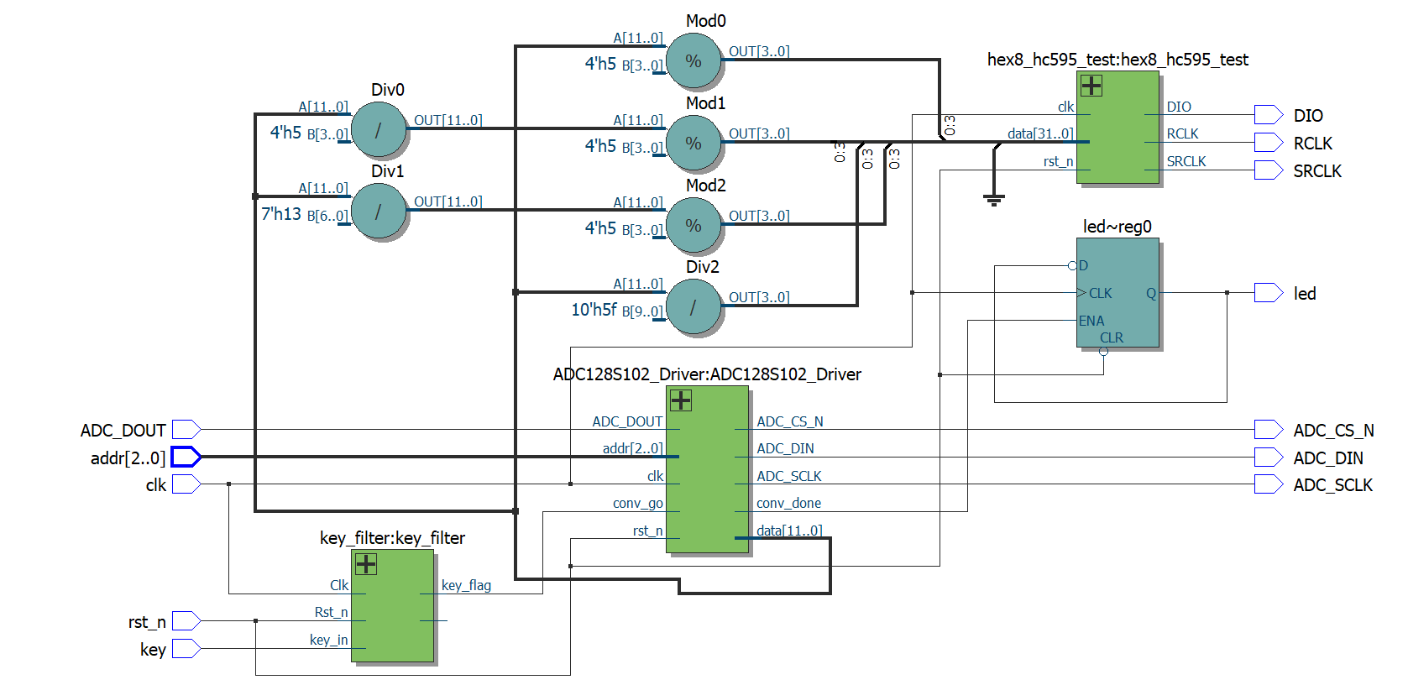Click the Div0 label text
The width and height of the screenshot is (1408, 685).
[388, 90]
